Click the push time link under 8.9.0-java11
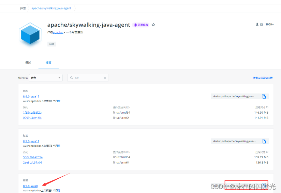Screen dimensions: 281x193 pos(59,146)
